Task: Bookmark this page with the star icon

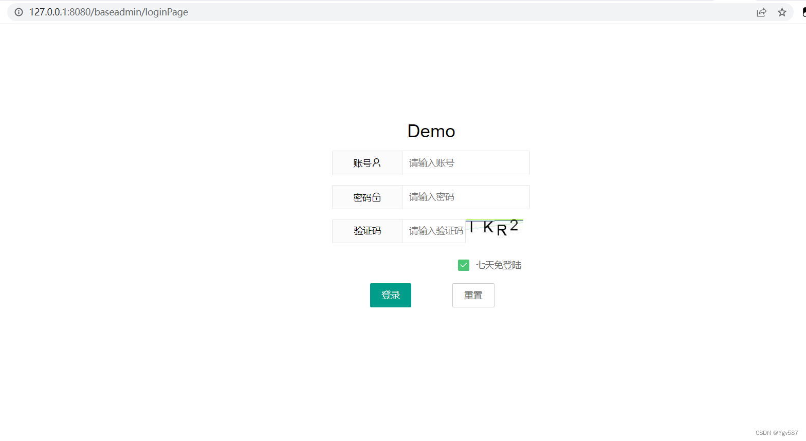Action: point(782,12)
